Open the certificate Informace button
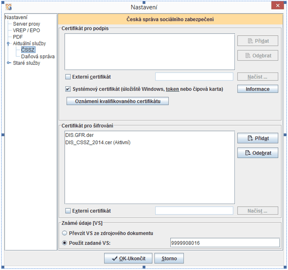Image resolution: width=288 pixels, height=270 pixels. (x=257, y=89)
